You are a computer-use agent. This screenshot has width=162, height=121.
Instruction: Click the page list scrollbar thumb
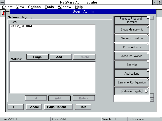pyautogui.click(x=152, y=96)
